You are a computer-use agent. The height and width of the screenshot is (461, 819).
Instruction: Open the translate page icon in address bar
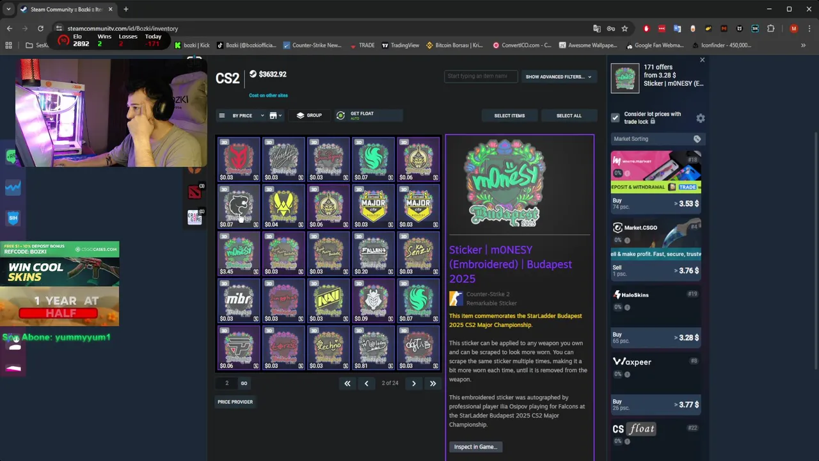(597, 28)
